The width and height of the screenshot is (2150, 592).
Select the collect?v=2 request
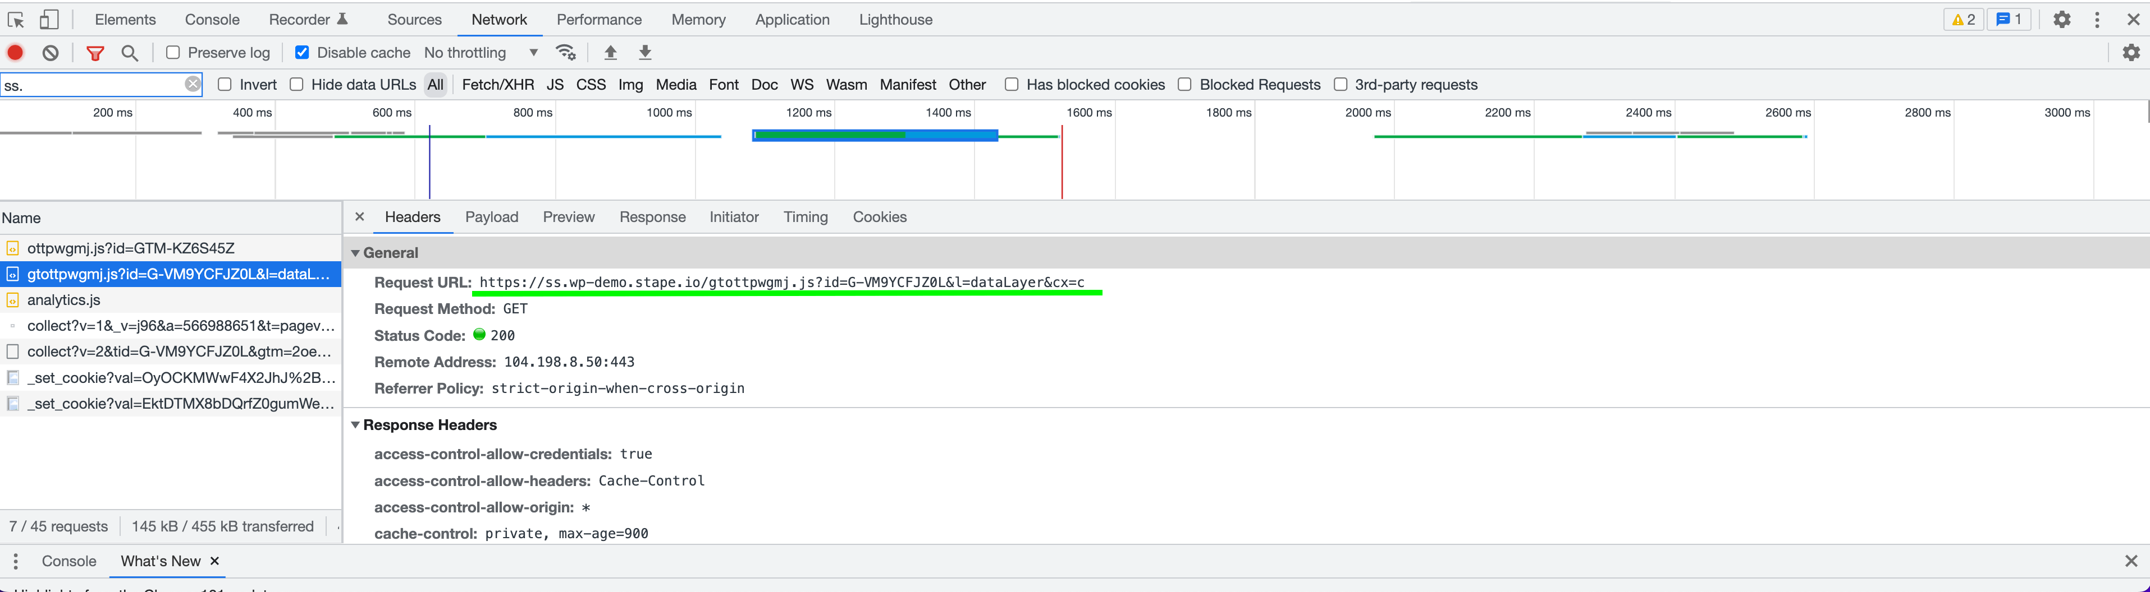pyautogui.click(x=170, y=351)
